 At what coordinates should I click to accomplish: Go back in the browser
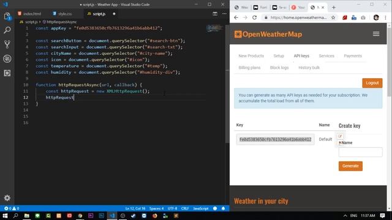point(236,18)
